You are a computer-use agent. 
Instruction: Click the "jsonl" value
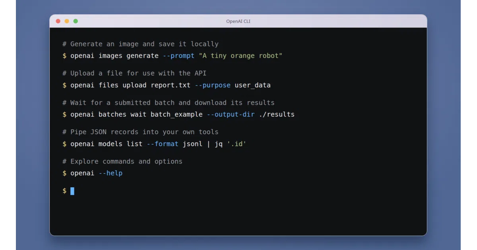coord(192,144)
